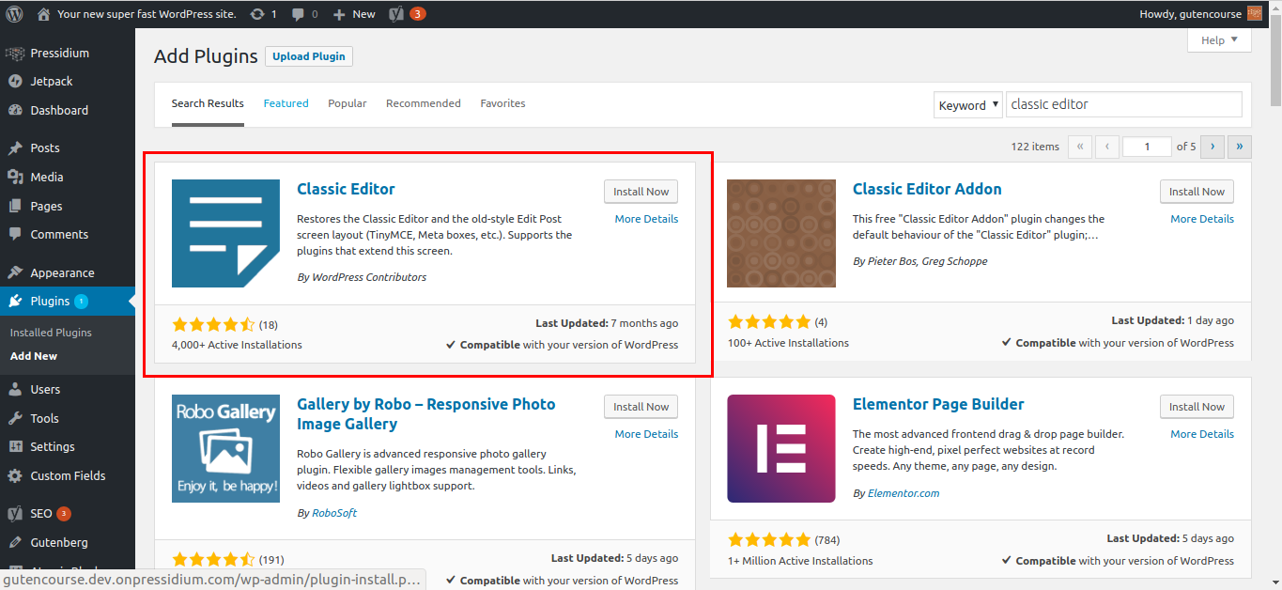Expand the Help panel
This screenshot has height=590, width=1282.
[x=1219, y=40]
